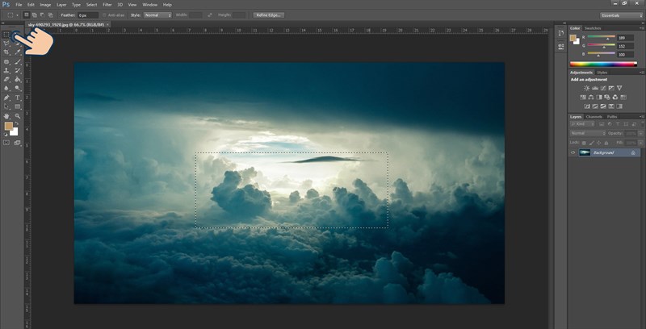The height and width of the screenshot is (329, 646).
Task: Open the Style dropdown set to Normal
Action: (157, 15)
